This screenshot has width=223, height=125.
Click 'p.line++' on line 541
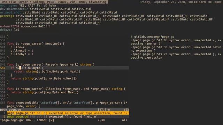point(17,47)
